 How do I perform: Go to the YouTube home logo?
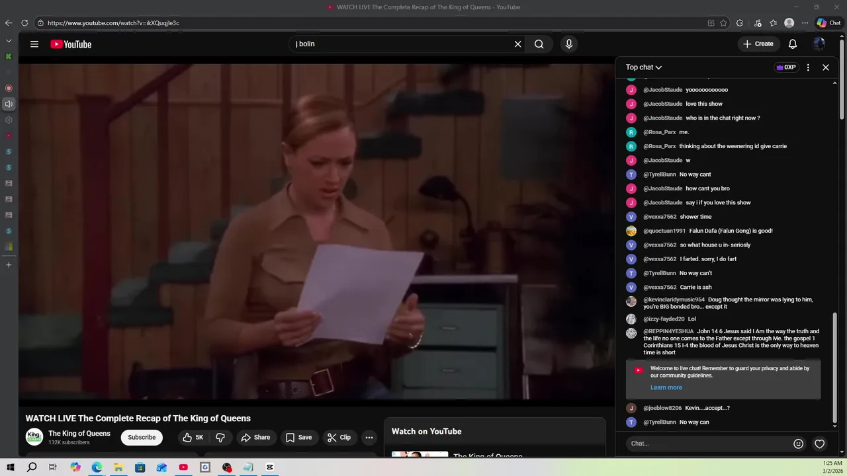point(71,44)
